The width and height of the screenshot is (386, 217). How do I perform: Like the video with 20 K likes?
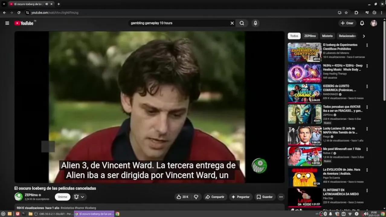point(182,197)
